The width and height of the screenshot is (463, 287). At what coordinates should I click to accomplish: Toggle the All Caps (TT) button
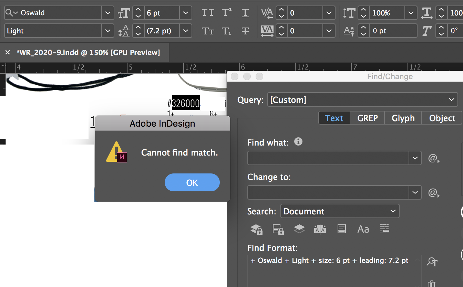208,13
